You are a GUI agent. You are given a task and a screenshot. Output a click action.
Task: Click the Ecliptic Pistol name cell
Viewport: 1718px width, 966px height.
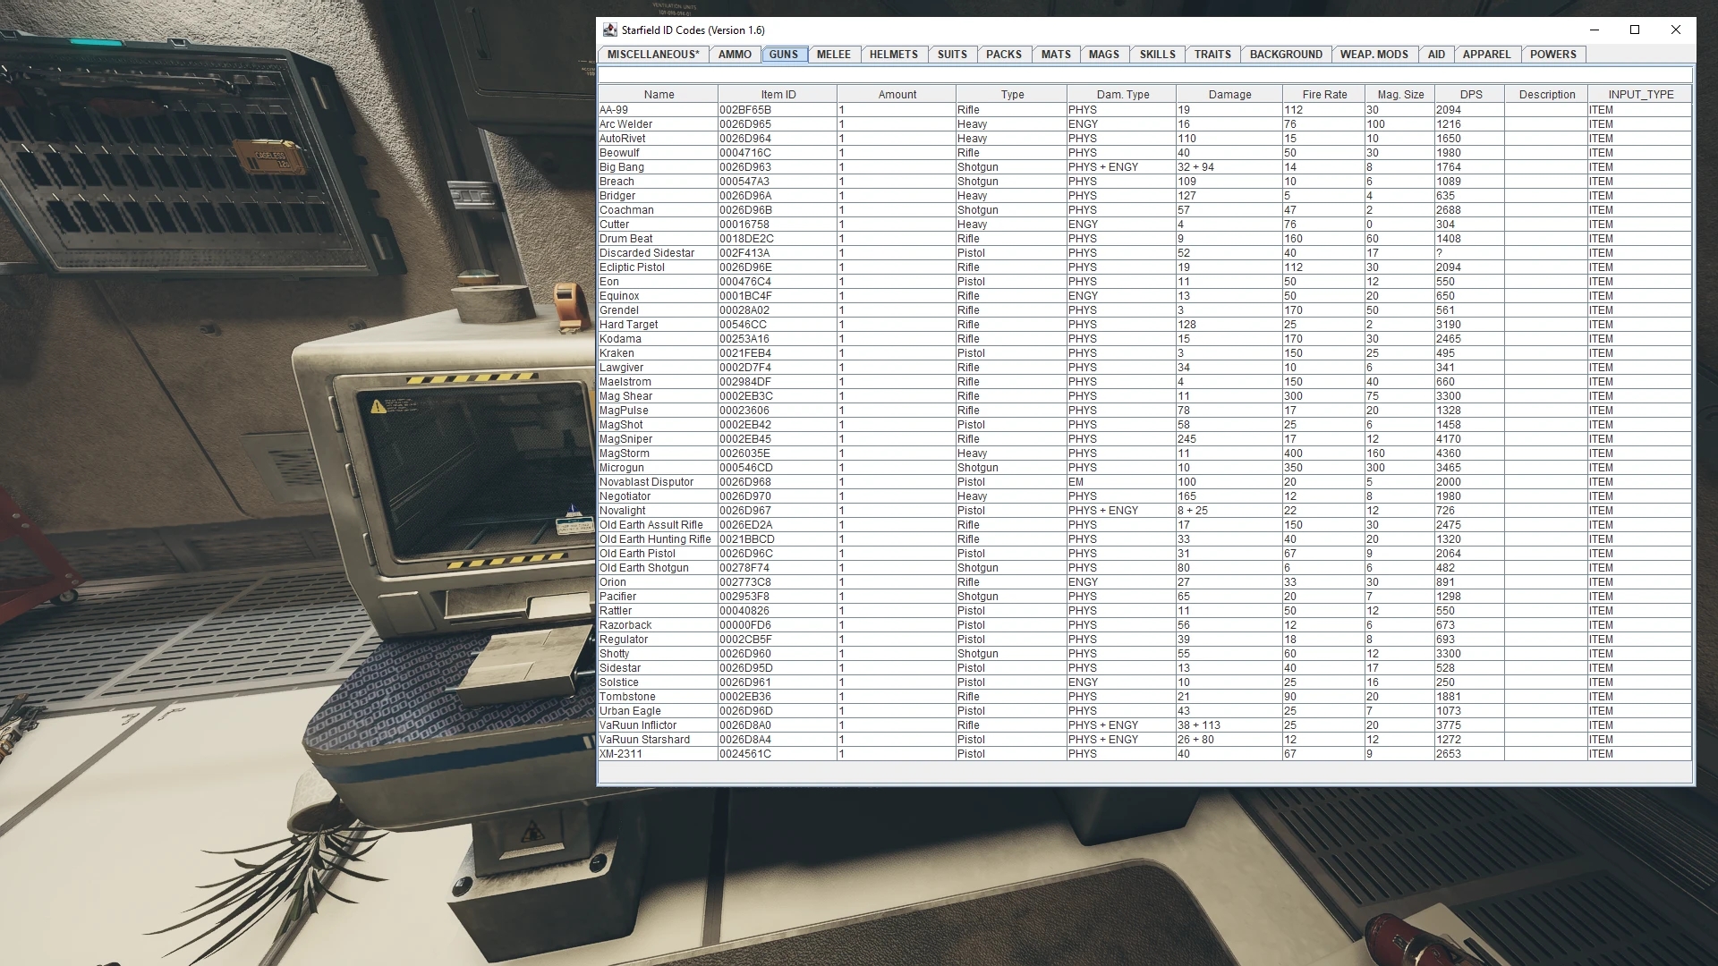[658, 267]
